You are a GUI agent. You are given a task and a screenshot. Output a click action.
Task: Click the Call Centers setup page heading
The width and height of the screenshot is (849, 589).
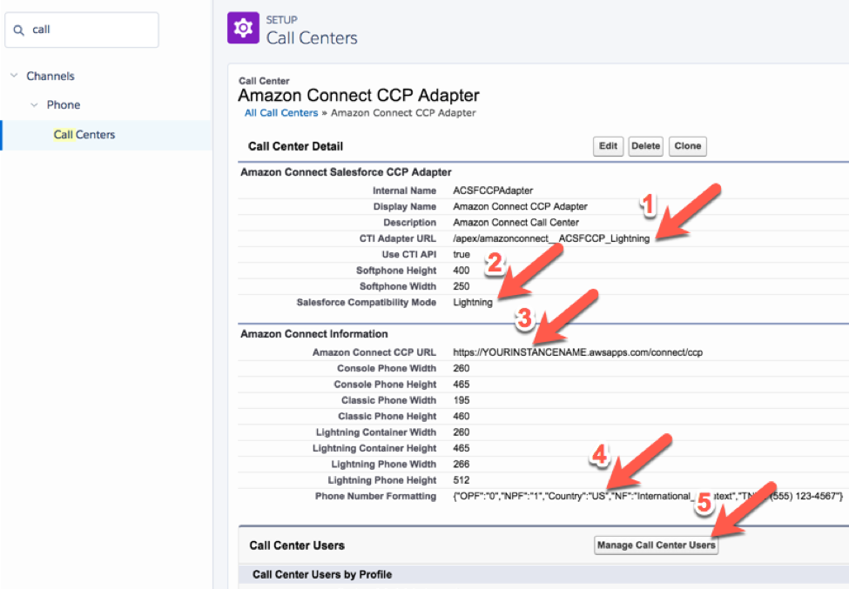click(x=312, y=38)
